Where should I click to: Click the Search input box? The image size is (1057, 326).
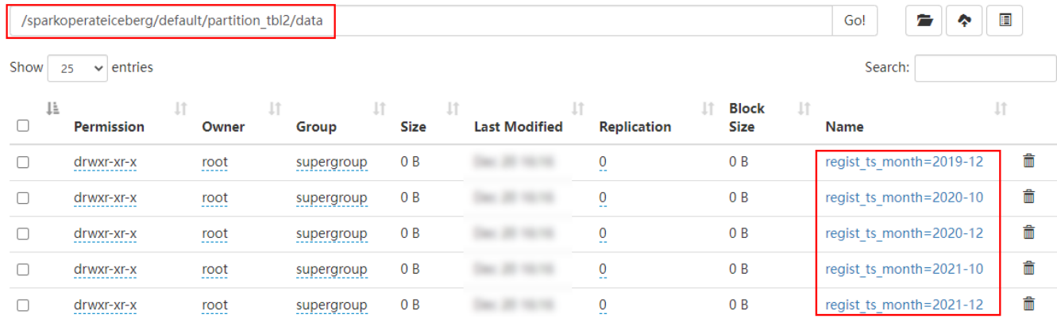coord(985,68)
